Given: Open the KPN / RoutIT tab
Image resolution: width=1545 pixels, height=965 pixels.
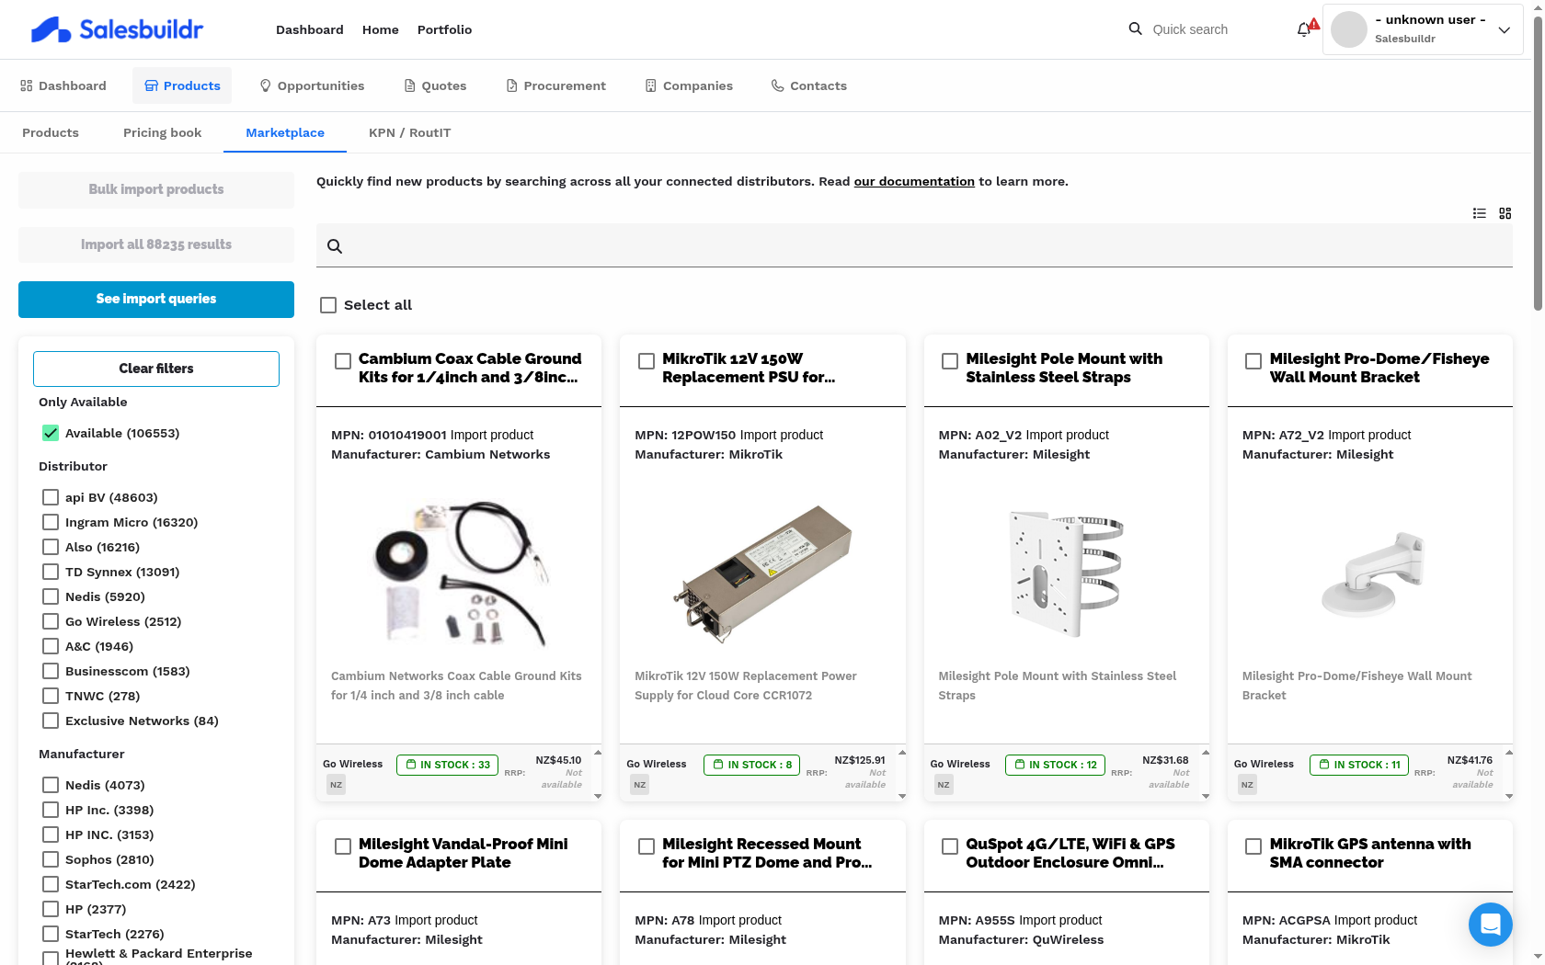Looking at the screenshot, I should (x=409, y=132).
